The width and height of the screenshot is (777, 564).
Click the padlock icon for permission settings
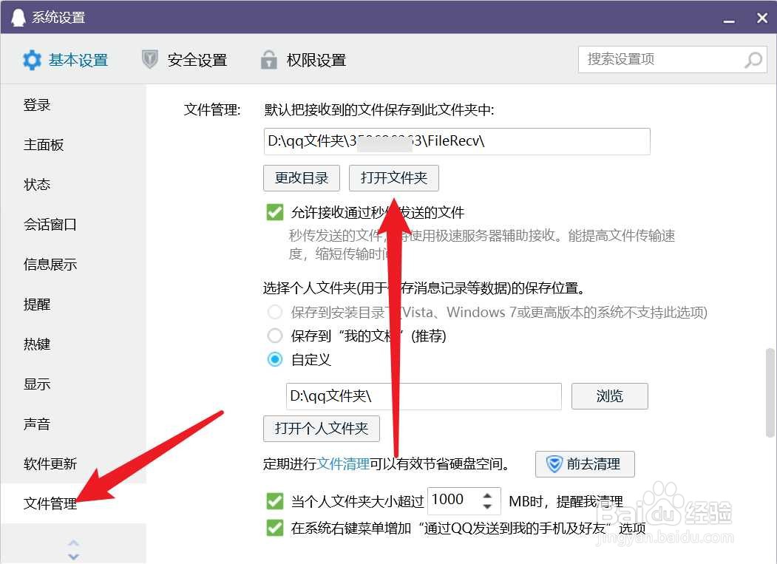pos(268,59)
